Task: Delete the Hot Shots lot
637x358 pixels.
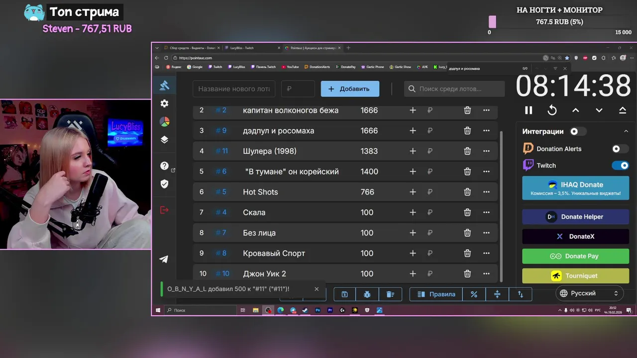Action: [x=467, y=192]
